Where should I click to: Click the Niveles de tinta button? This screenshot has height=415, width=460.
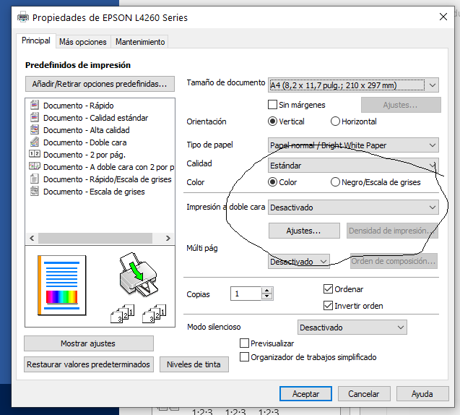pos(194,364)
